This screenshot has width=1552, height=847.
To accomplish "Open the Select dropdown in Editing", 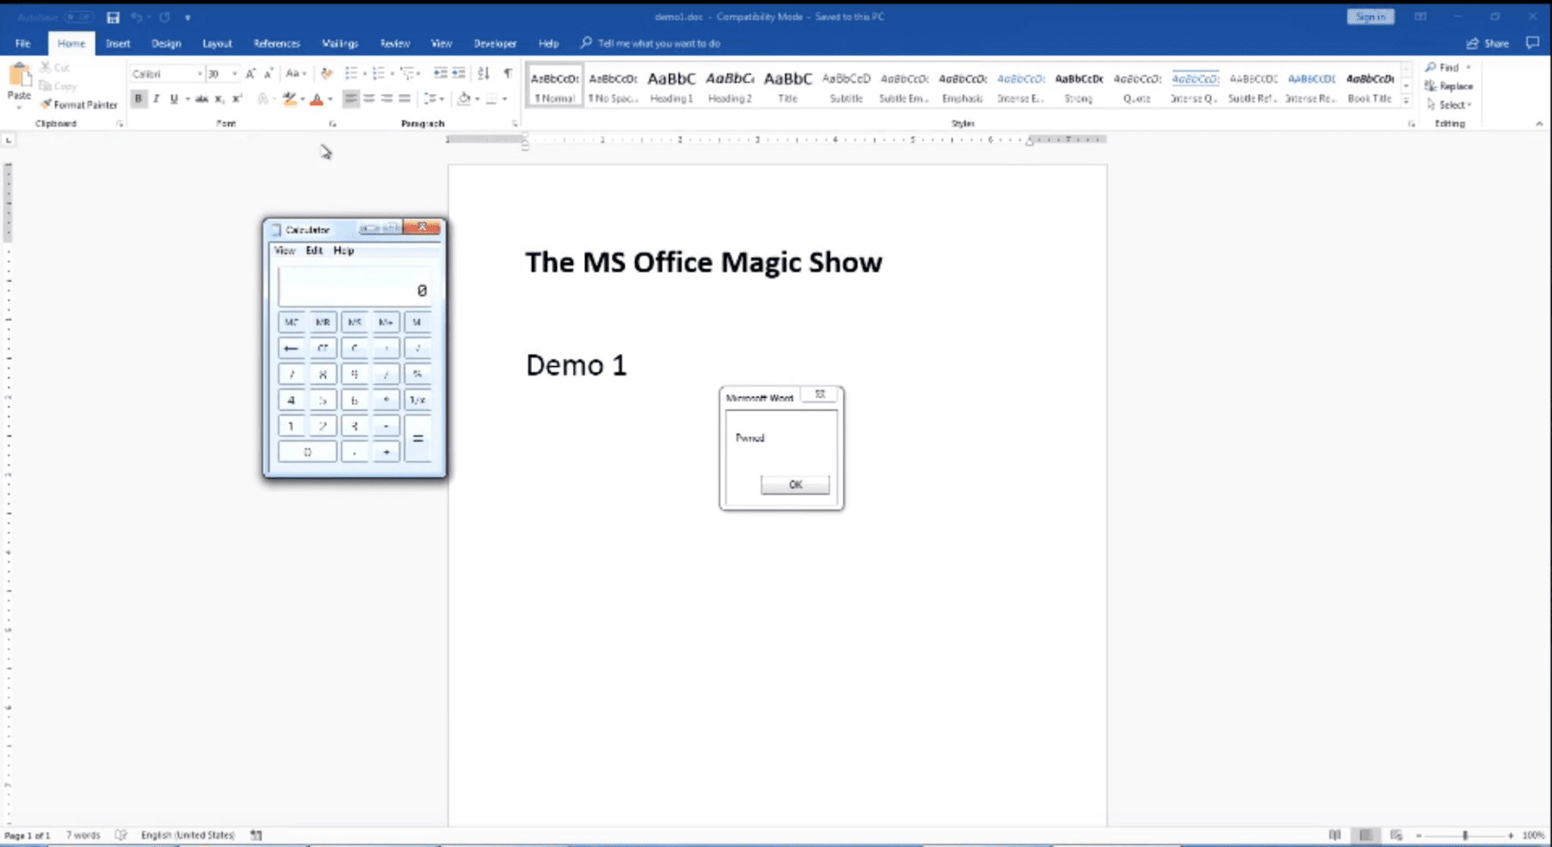I will tap(1449, 105).
